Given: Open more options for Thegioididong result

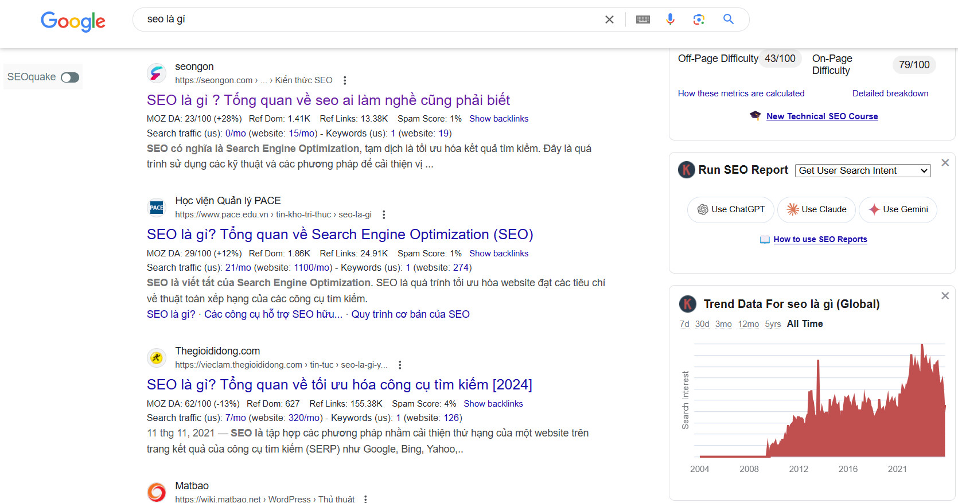Looking at the screenshot, I should click(400, 365).
